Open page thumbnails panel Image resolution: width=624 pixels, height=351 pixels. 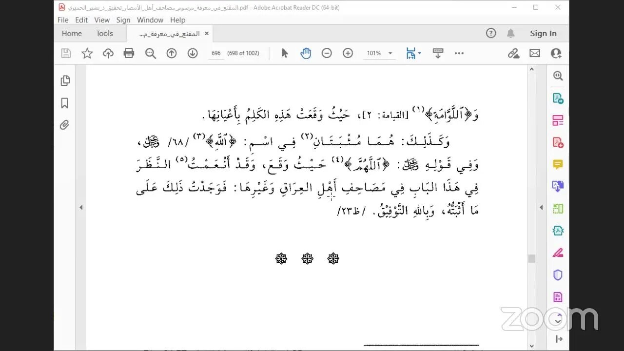coord(65,81)
